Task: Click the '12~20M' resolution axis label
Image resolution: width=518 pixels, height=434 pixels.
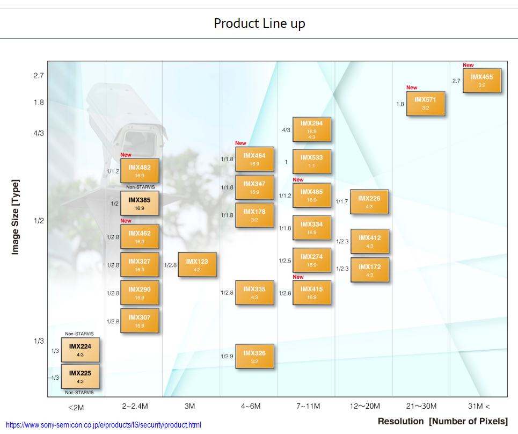Action: click(364, 406)
